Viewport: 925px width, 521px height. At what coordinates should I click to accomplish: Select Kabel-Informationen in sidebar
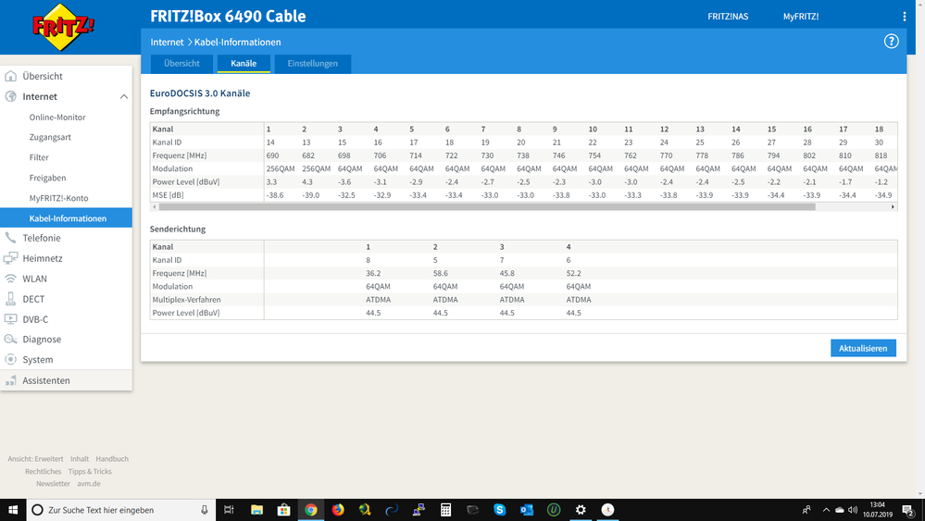(66, 218)
